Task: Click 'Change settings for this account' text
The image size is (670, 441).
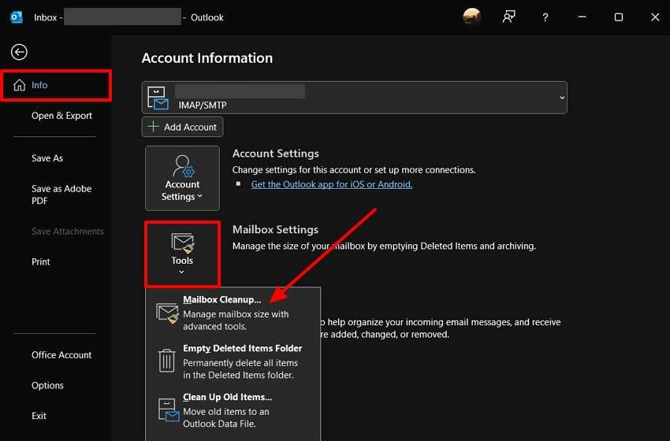Action: pyautogui.click(x=354, y=170)
